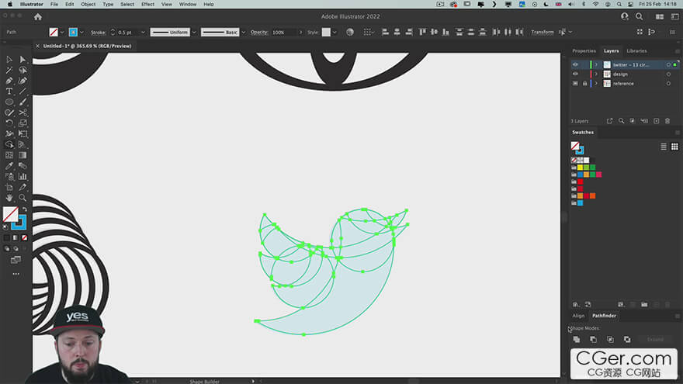The height and width of the screenshot is (384, 683).
Task: Select the Type tool
Action: point(9,92)
